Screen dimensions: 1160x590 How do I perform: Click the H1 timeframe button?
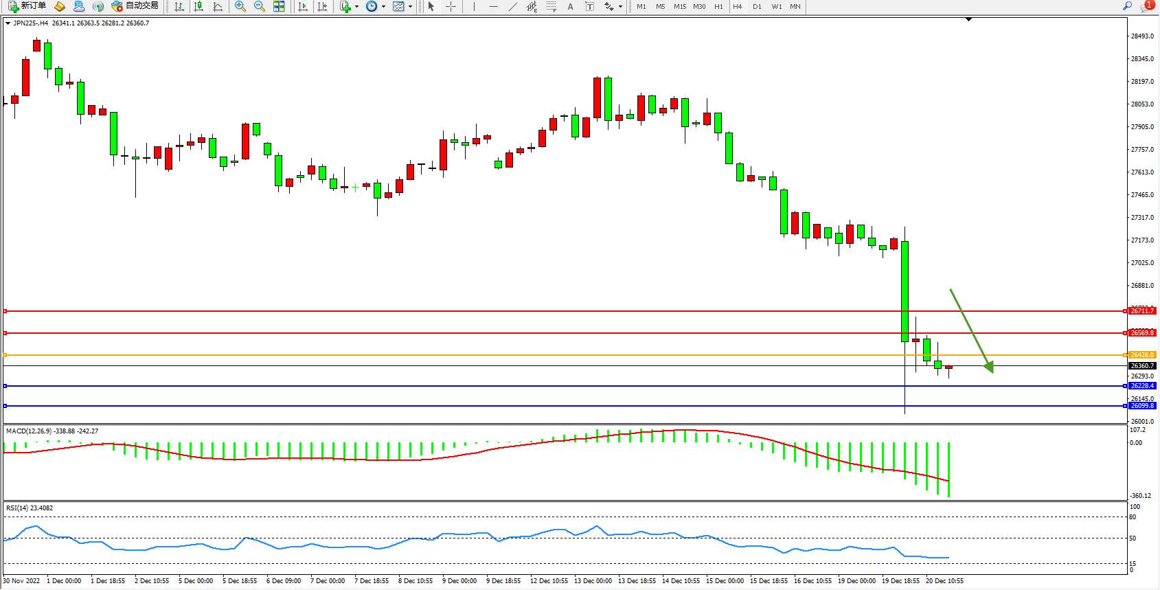click(x=718, y=6)
